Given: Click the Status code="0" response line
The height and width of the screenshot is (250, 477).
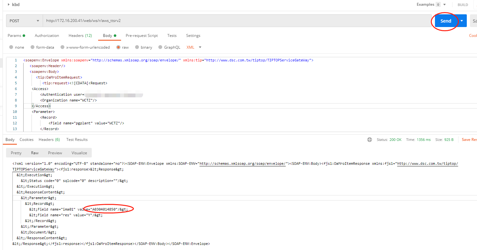Looking at the screenshot, I should tap(74, 181).
